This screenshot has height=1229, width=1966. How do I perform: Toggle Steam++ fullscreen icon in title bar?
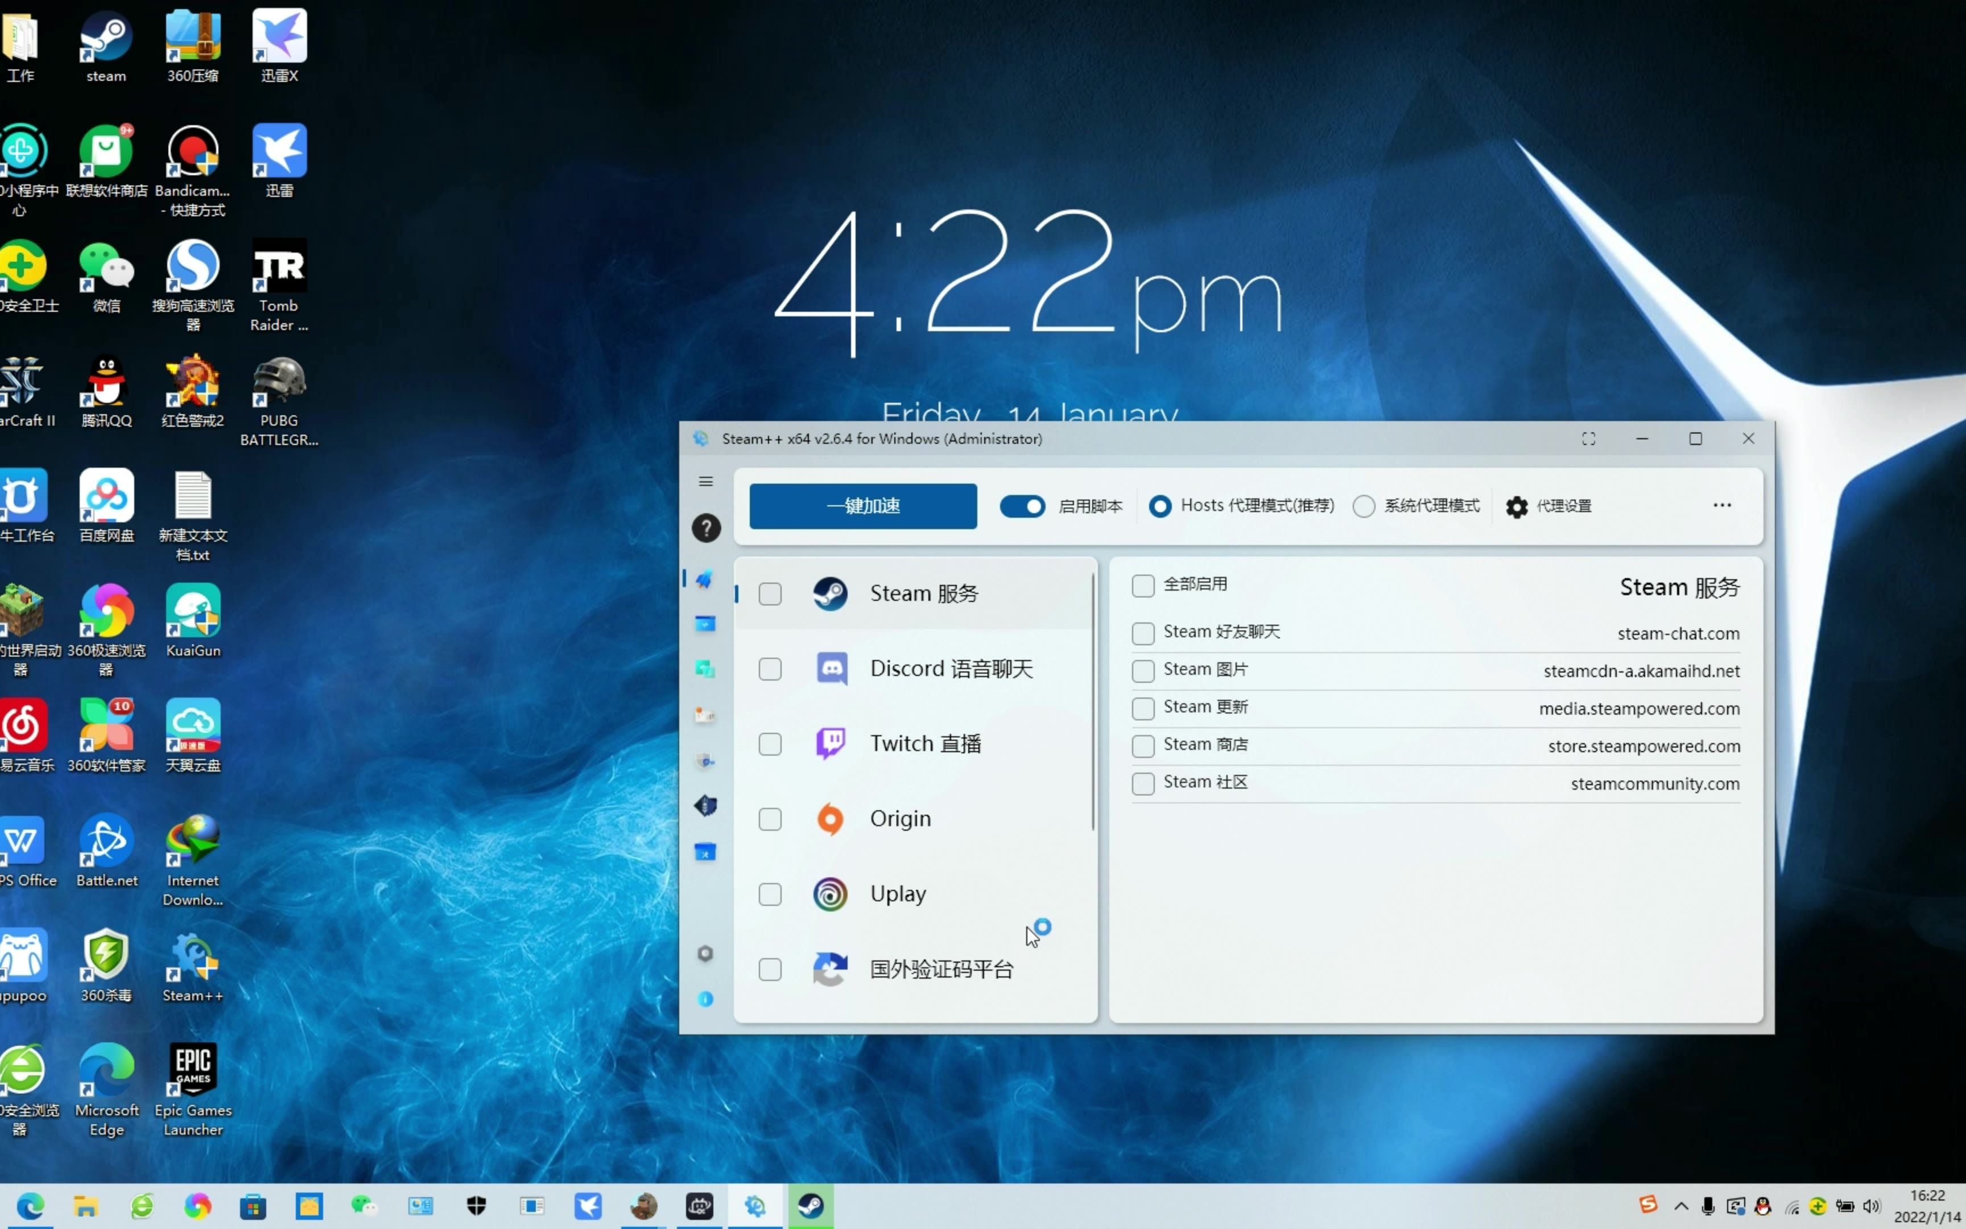(x=1588, y=439)
